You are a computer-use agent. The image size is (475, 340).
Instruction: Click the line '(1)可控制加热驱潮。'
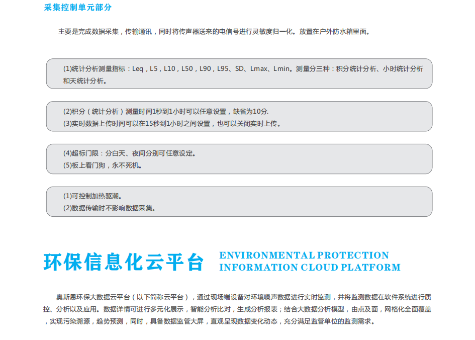tap(92, 196)
